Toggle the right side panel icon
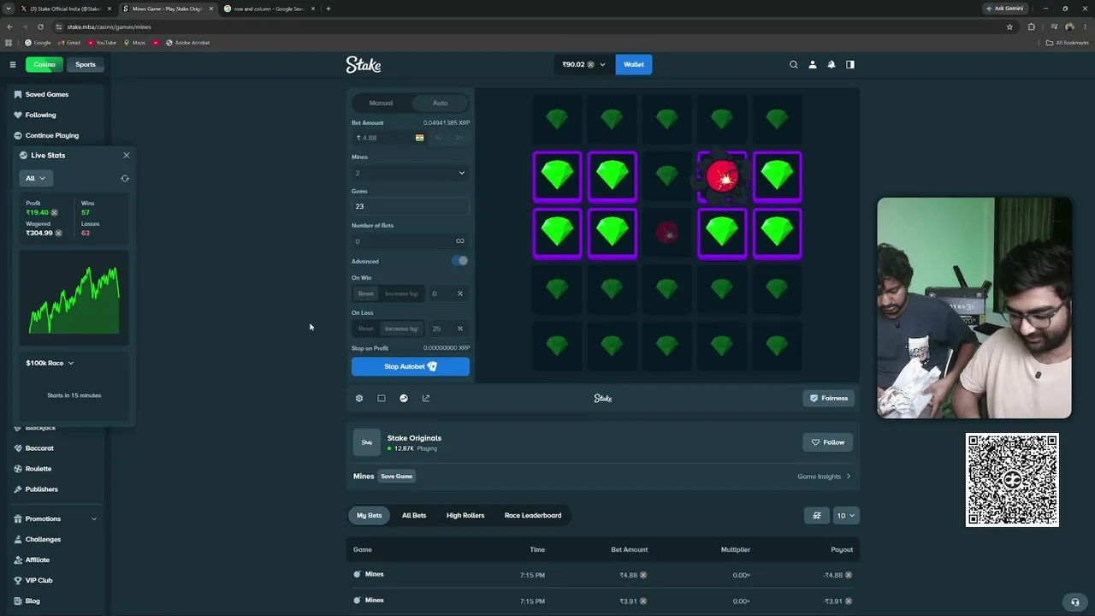Image resolution: width=1095 pixels, height=616 pixels. click(850, 64)
